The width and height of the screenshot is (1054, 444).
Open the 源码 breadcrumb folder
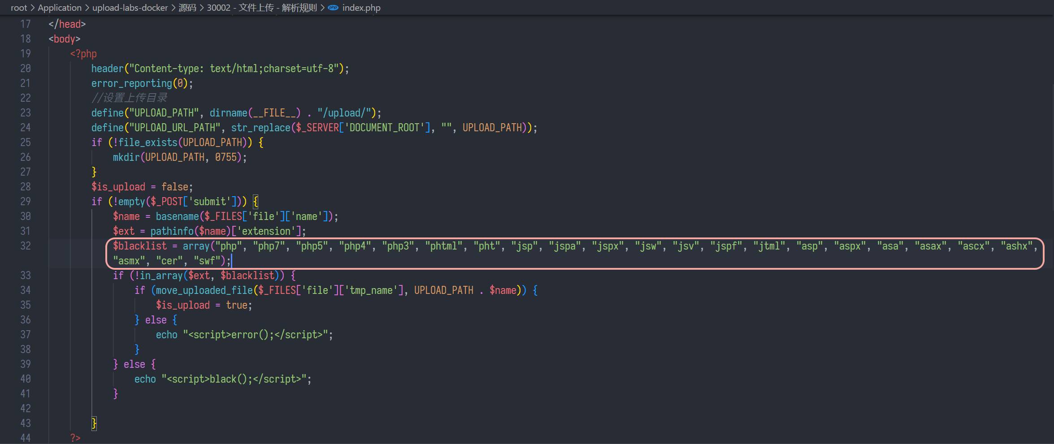coord(187,8)
